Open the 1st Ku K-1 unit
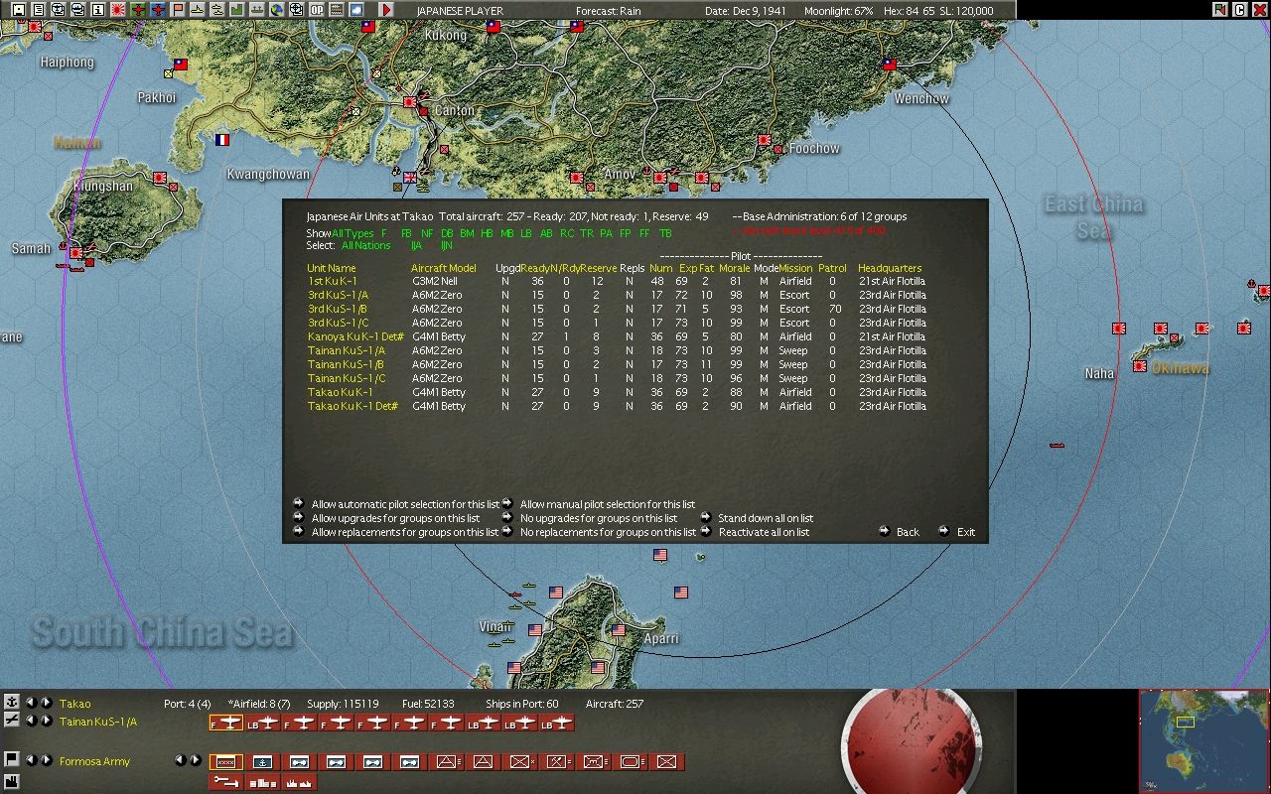 coord(332,281)
